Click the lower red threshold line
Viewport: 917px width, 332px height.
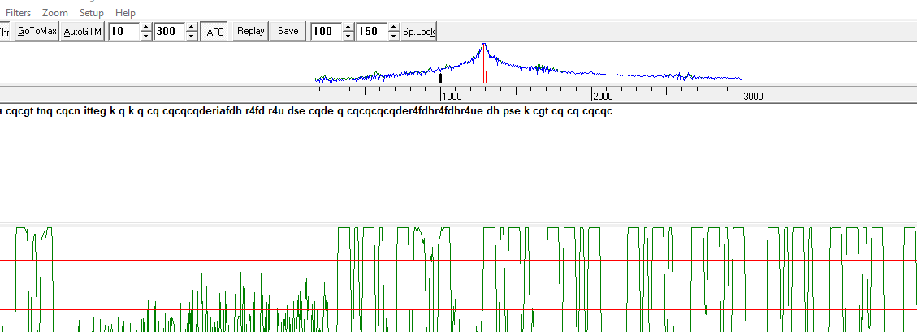point(458,310)
